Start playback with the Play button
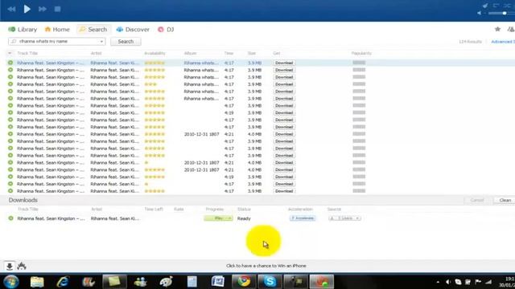 [27, 9]
